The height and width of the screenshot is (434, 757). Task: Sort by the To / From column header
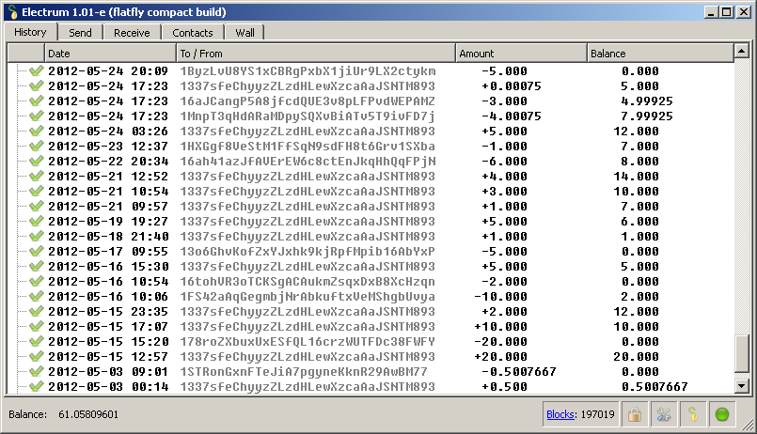316,54
